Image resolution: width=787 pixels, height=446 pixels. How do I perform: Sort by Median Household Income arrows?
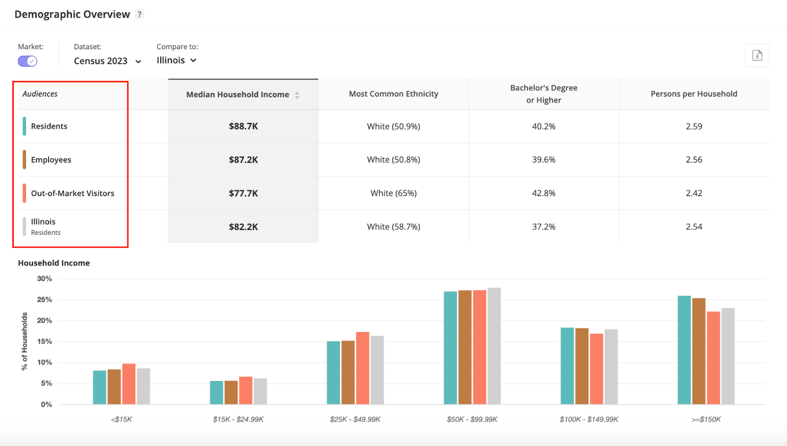297,95
